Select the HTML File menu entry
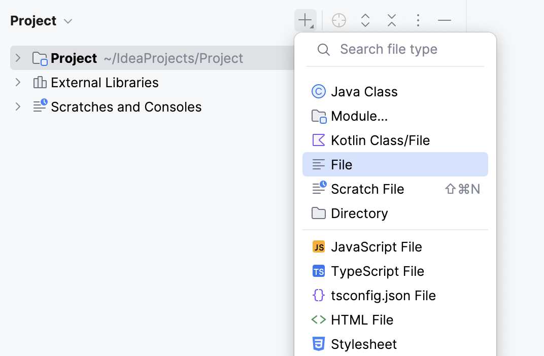The image size is (544, 356). tap(362, 320)
